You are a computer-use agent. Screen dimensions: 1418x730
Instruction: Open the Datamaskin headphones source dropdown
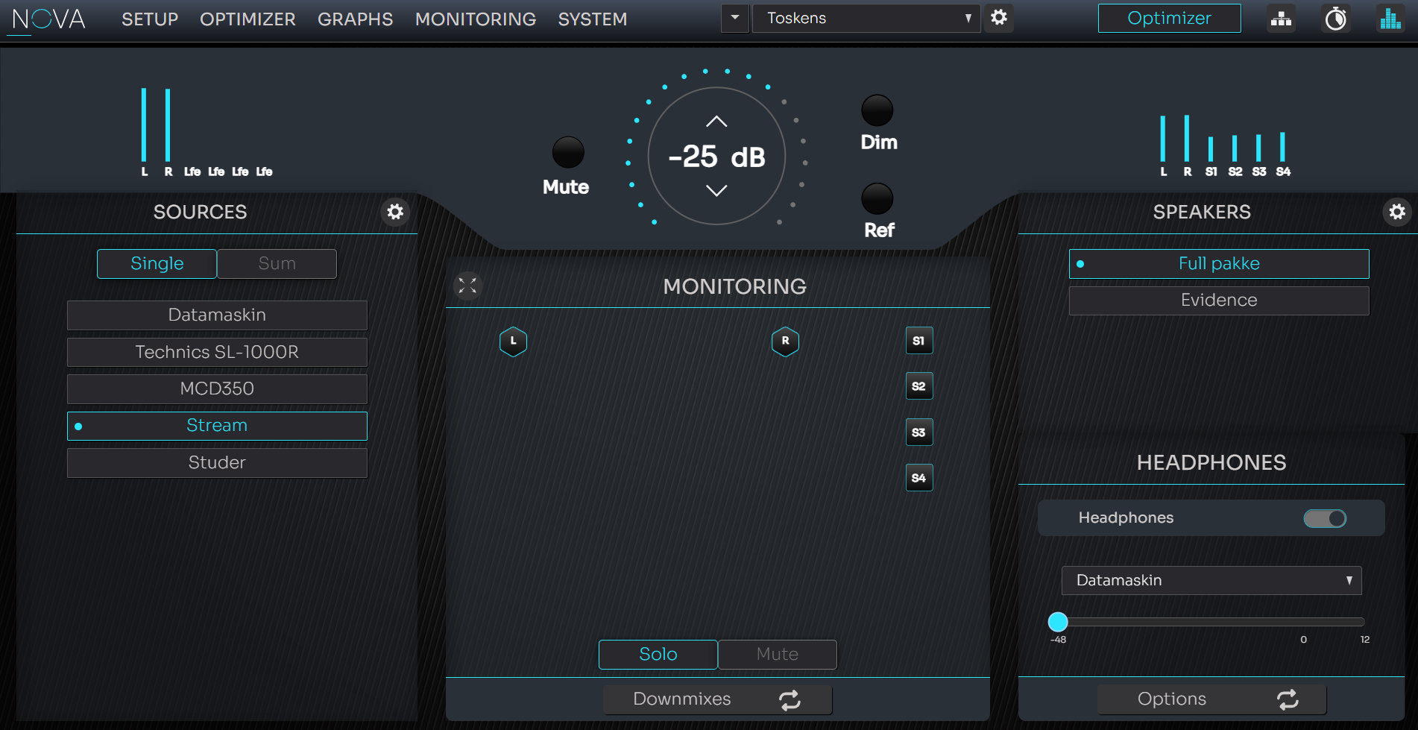[x=1211, y=580]
